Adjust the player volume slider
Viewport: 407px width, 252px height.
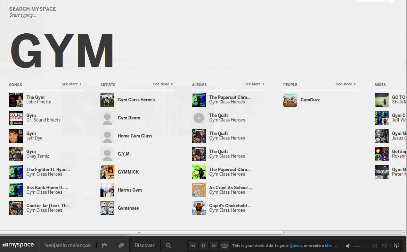[360, 246]
